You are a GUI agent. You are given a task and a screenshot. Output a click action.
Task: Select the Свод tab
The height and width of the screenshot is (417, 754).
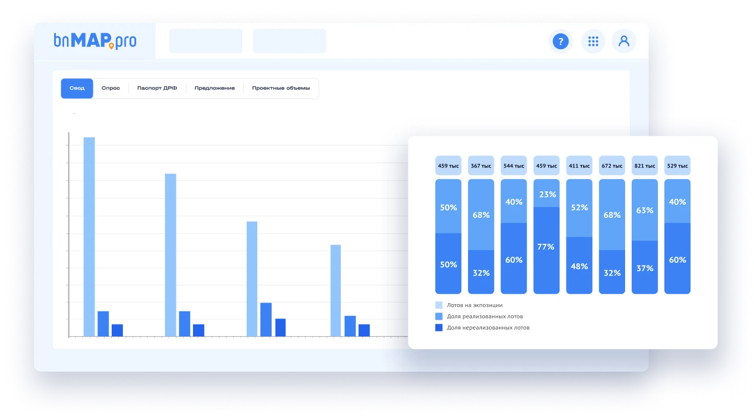pyautogui.click(x=77, y=88)
